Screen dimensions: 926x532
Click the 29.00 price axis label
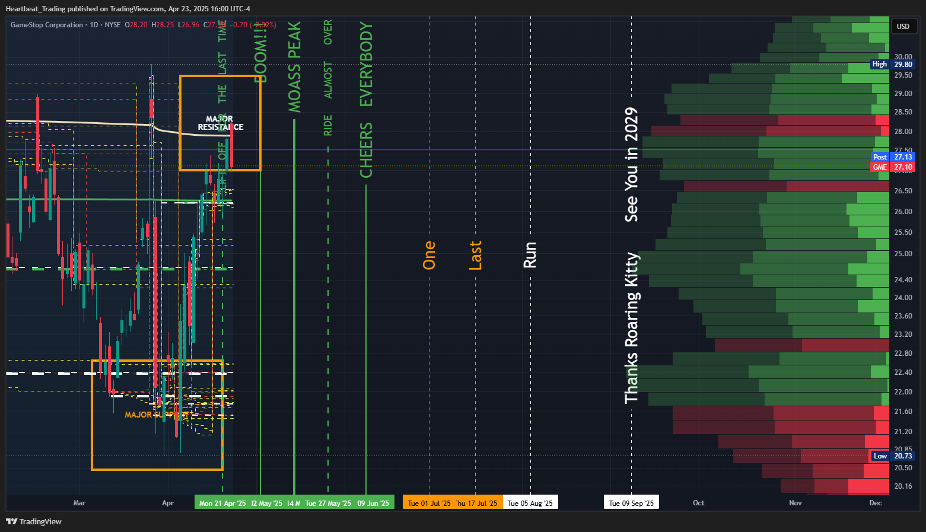click(x=903, y=94)
